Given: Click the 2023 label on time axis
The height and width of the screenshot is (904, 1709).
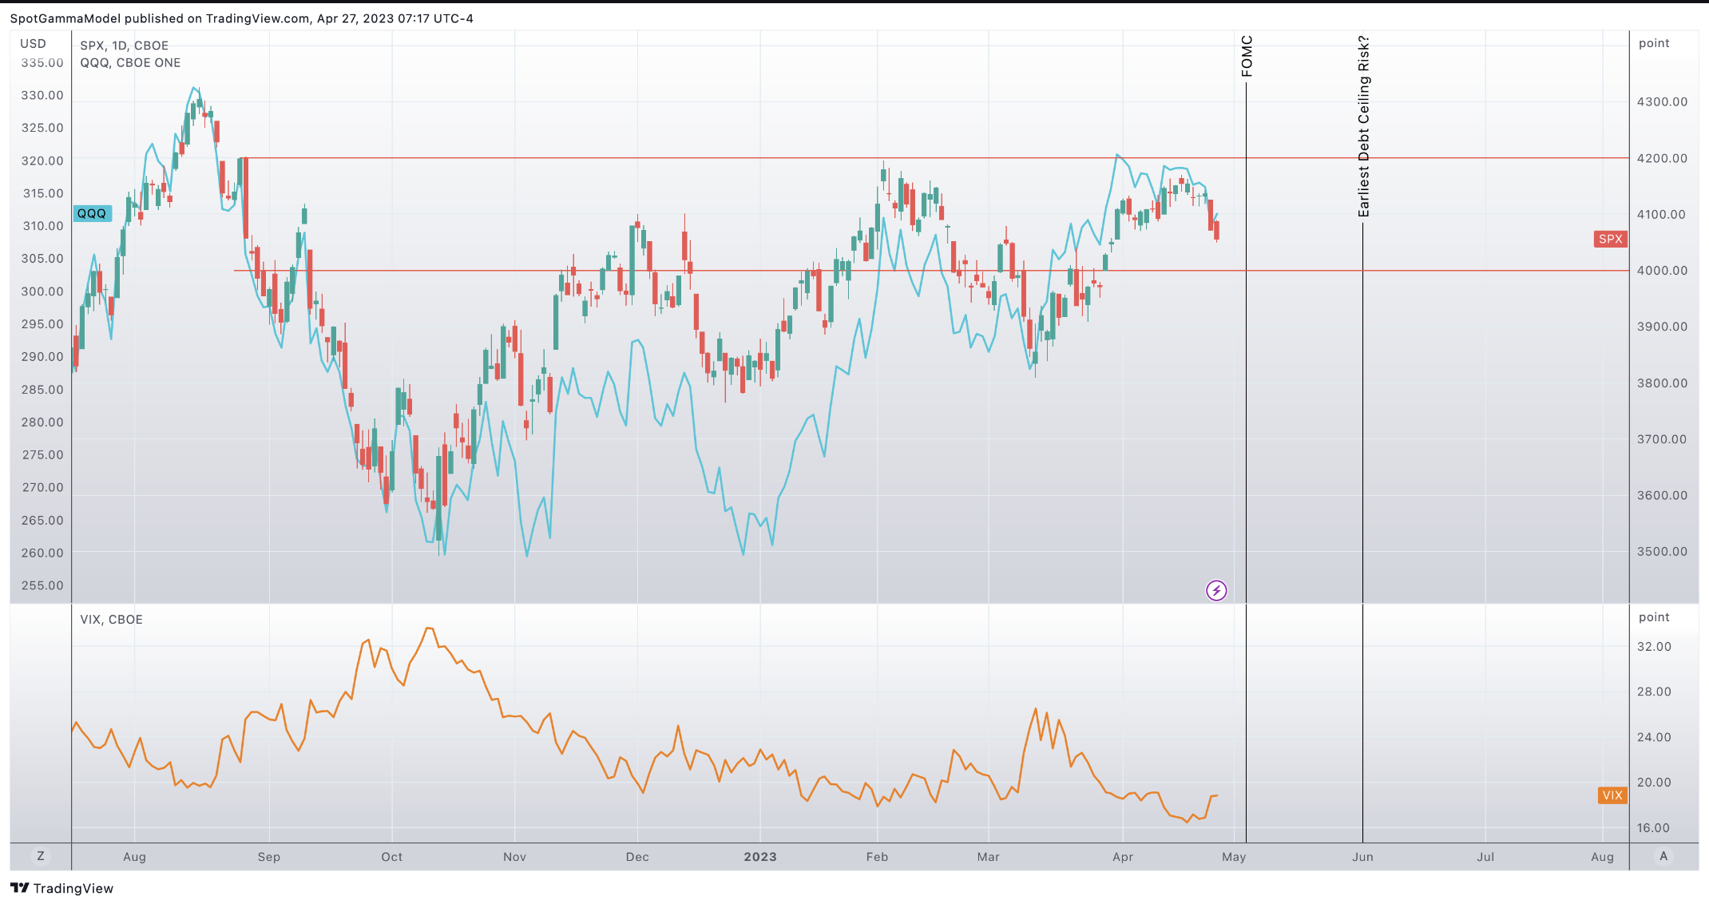Looking at the screenshot, I should point(759,857).
